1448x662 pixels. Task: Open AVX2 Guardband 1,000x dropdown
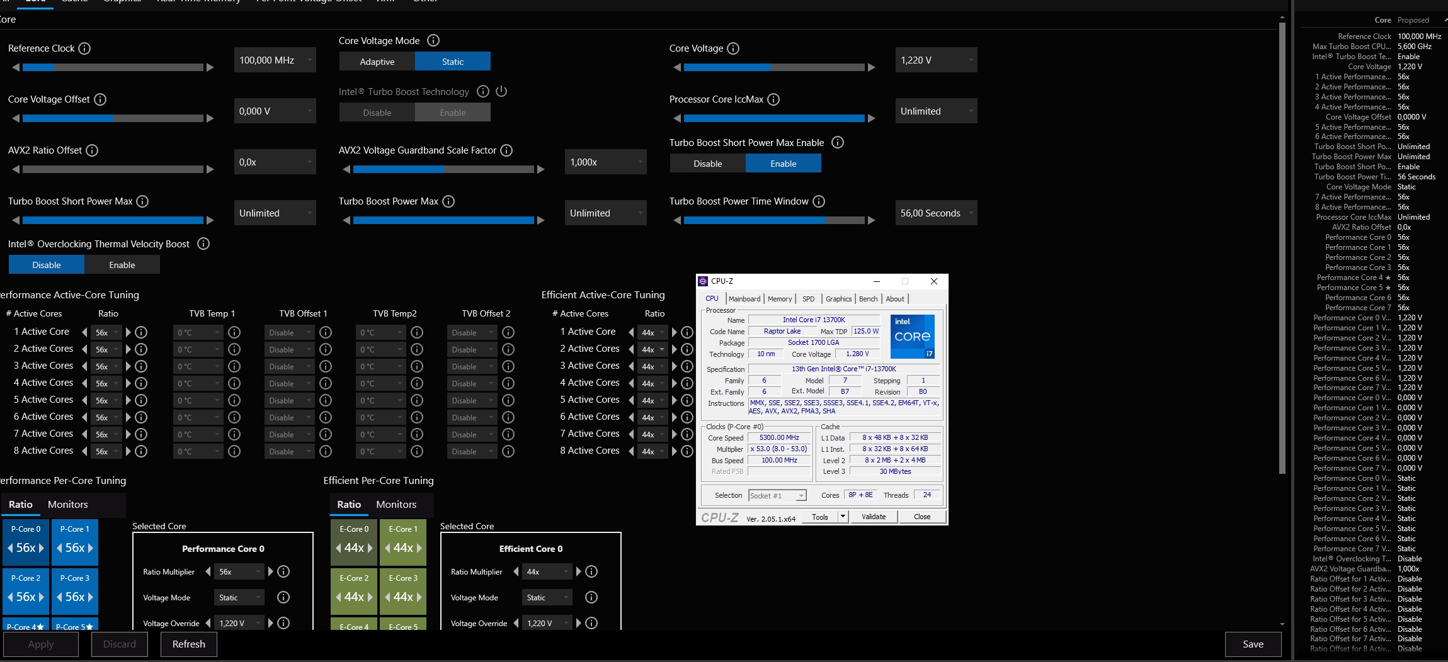coord(606,162)
